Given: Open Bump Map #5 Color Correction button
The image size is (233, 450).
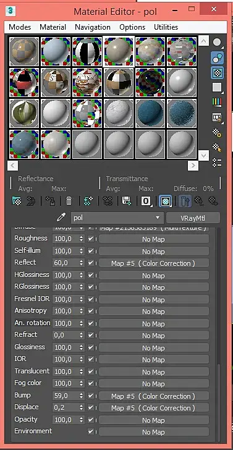Looking at the screenshot, I should coord(153,396).
